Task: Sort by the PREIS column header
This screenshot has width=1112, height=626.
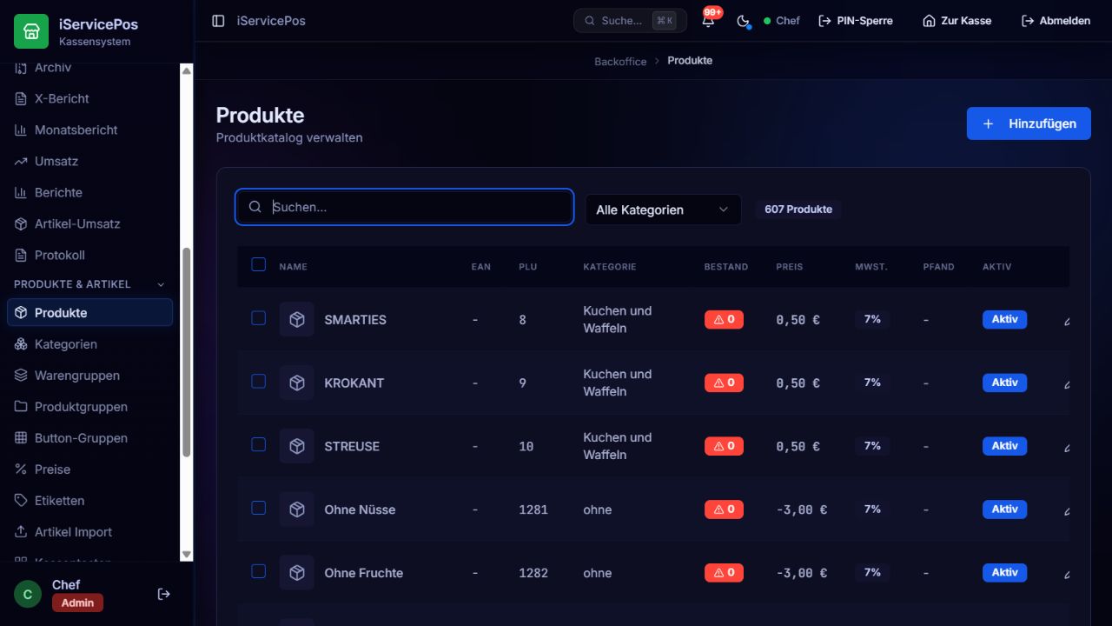Action: pyautogui.click(x=790, y=267)
